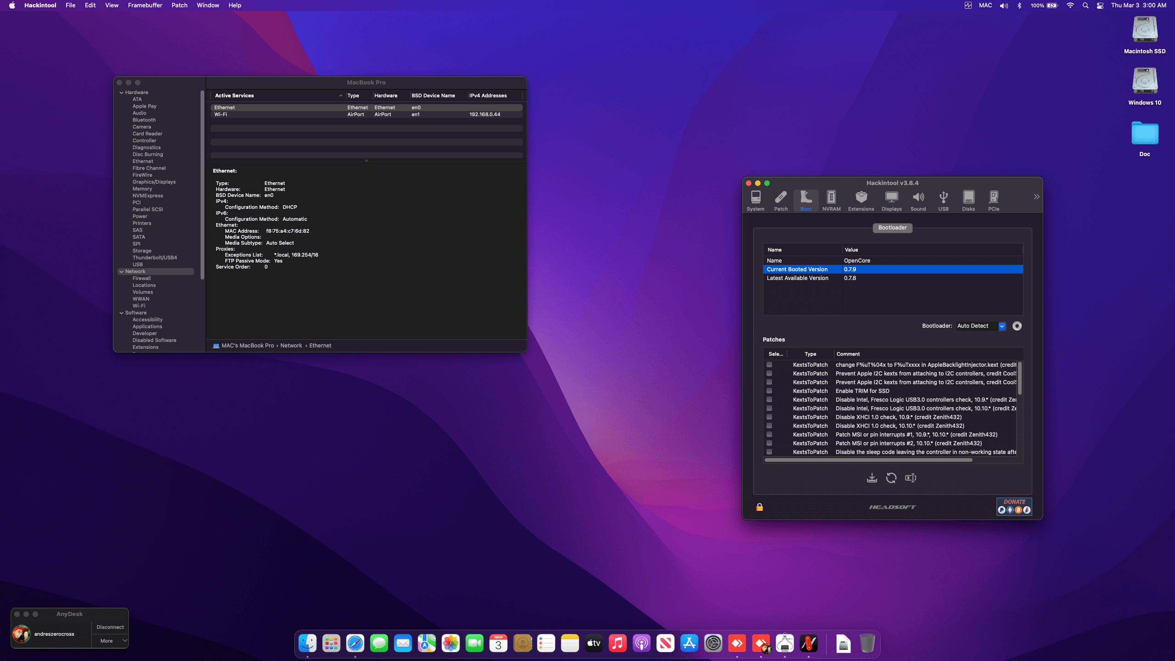
Task: Open the Doc folder on desktop
Action: tap(1145, 138)
